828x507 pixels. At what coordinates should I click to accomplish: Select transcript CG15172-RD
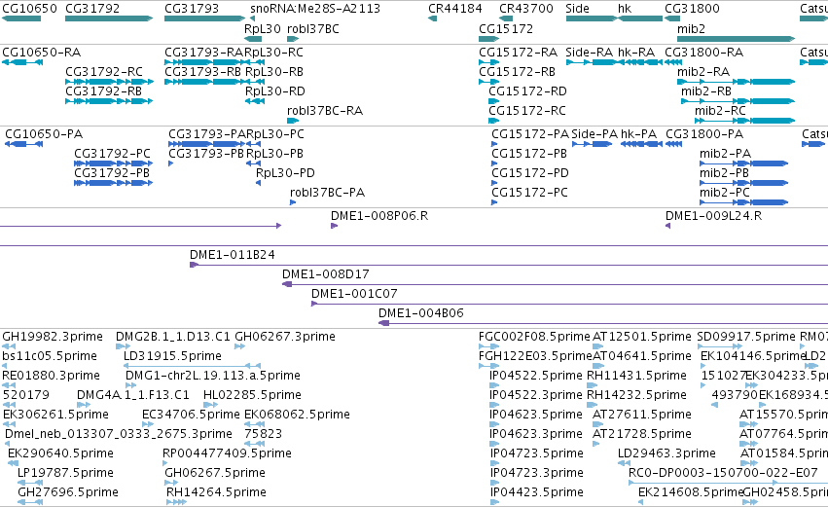[527, 91]
